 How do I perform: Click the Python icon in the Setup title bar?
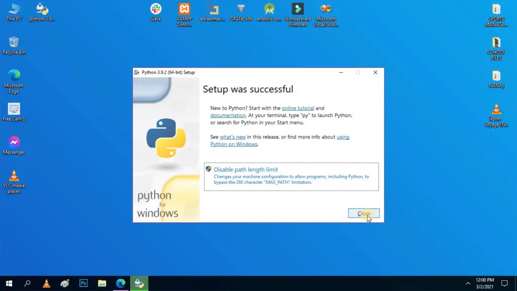click(x=136, y=73)
